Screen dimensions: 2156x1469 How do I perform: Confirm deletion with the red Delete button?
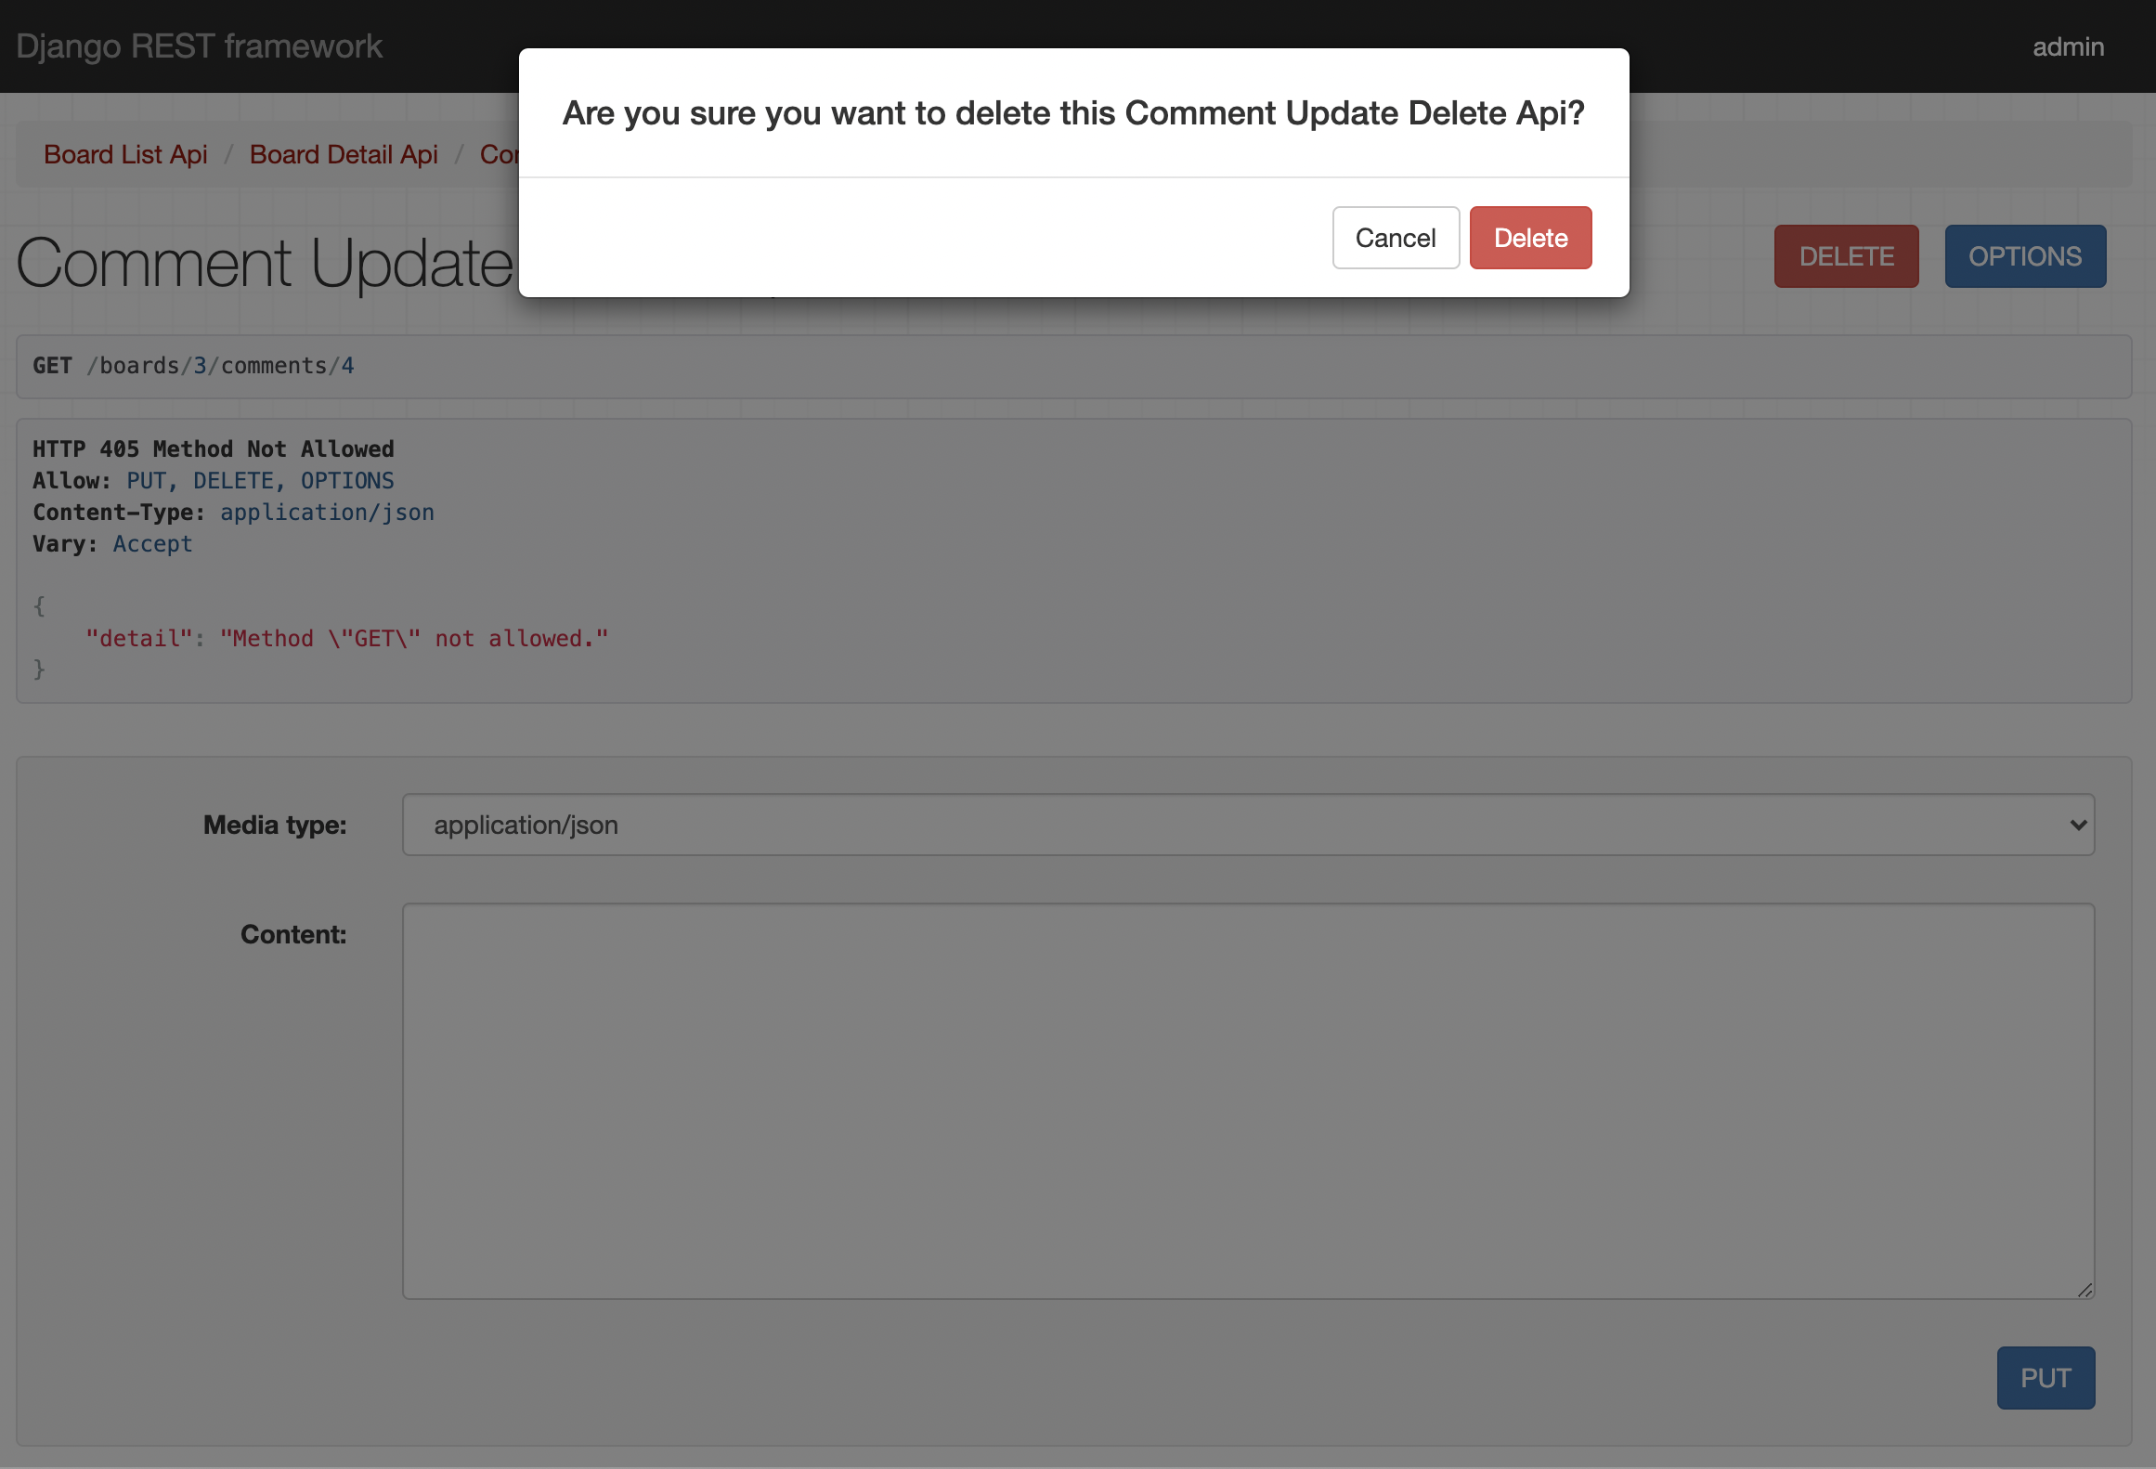pyautogui.click(x=1530, y=238)
